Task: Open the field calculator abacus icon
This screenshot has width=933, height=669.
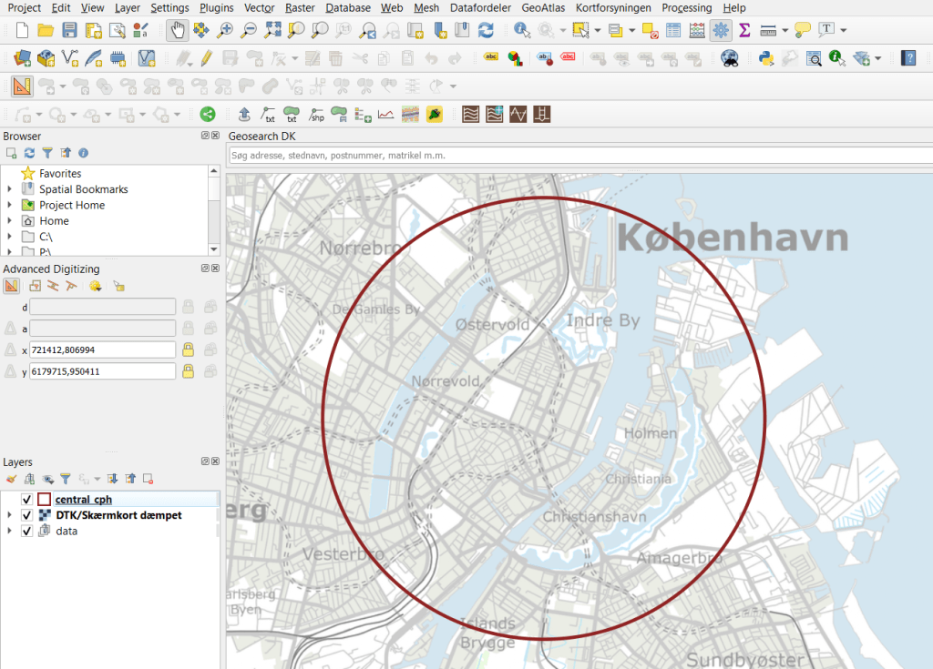Action: coord(697,30)
